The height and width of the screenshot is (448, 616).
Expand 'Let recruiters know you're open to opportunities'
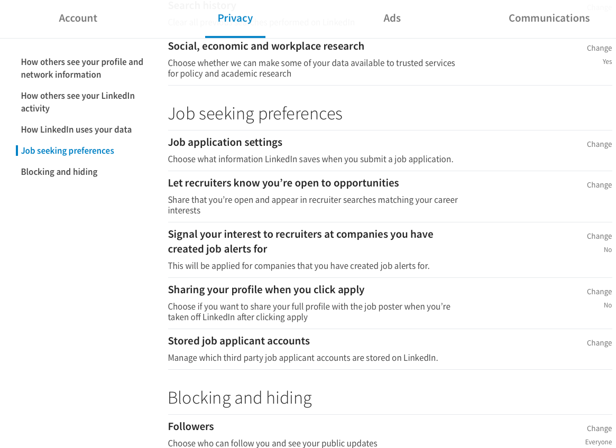point(283,183)
